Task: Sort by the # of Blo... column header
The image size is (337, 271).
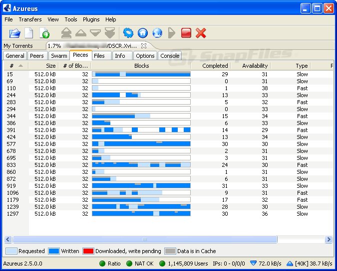Action: [74, 66]
